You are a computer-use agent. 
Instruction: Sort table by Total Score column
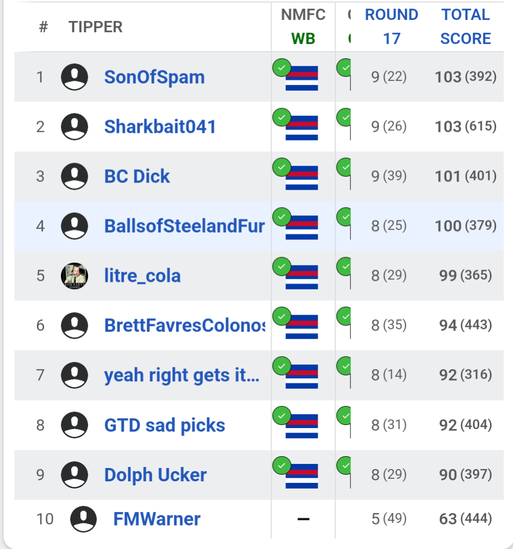click(465, 26)
